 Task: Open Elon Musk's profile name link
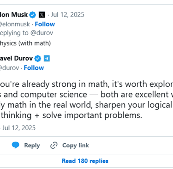pos(14,15)
